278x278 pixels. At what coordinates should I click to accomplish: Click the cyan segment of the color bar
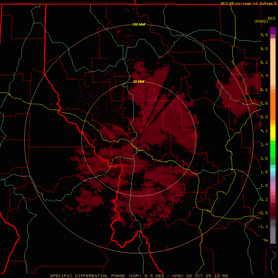273,170
